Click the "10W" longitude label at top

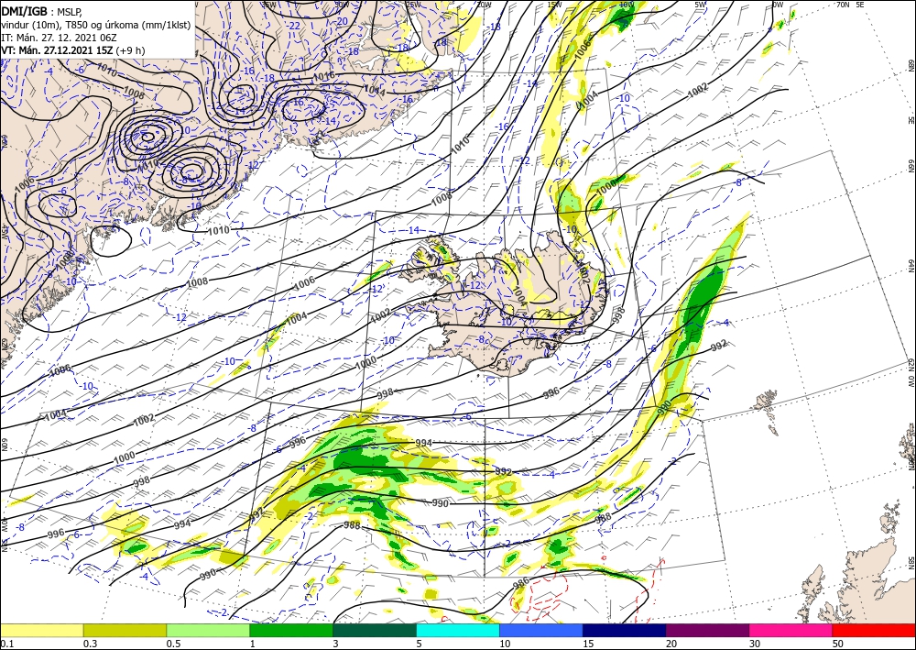point(627,5)
